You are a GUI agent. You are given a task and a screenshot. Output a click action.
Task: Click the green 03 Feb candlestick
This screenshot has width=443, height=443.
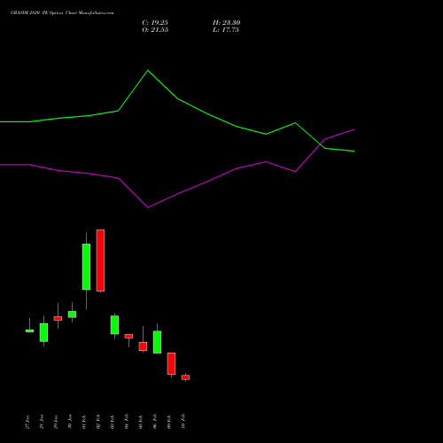tap(114, 325)
